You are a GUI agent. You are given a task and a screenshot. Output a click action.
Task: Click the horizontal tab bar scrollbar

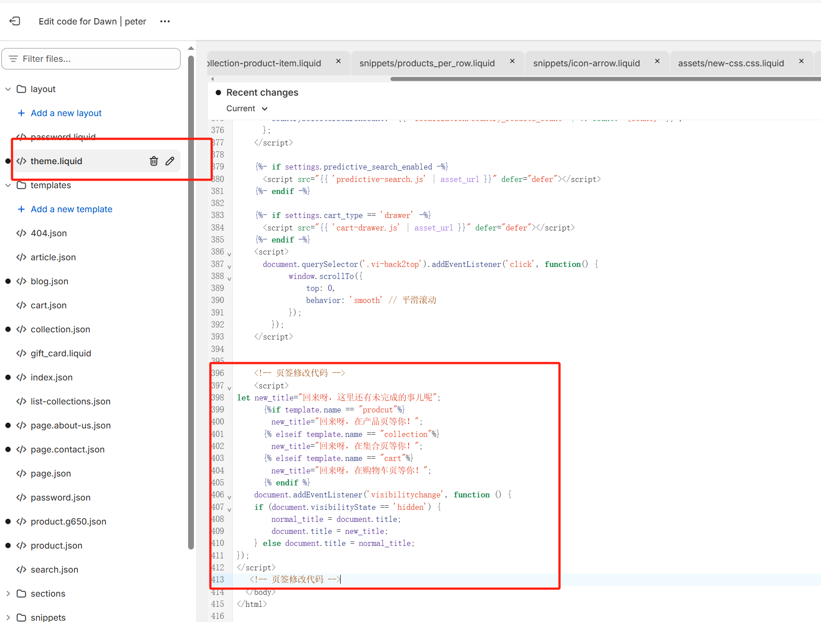(x=605, y=79)
